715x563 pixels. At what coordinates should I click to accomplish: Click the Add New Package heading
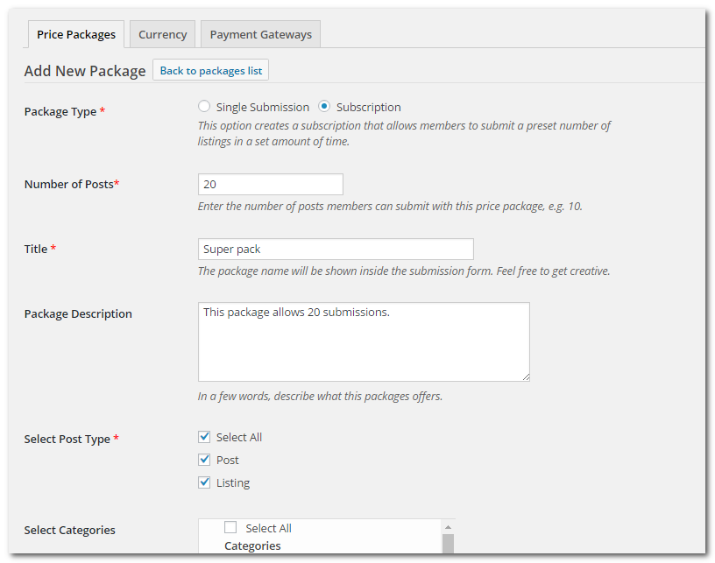85,71
